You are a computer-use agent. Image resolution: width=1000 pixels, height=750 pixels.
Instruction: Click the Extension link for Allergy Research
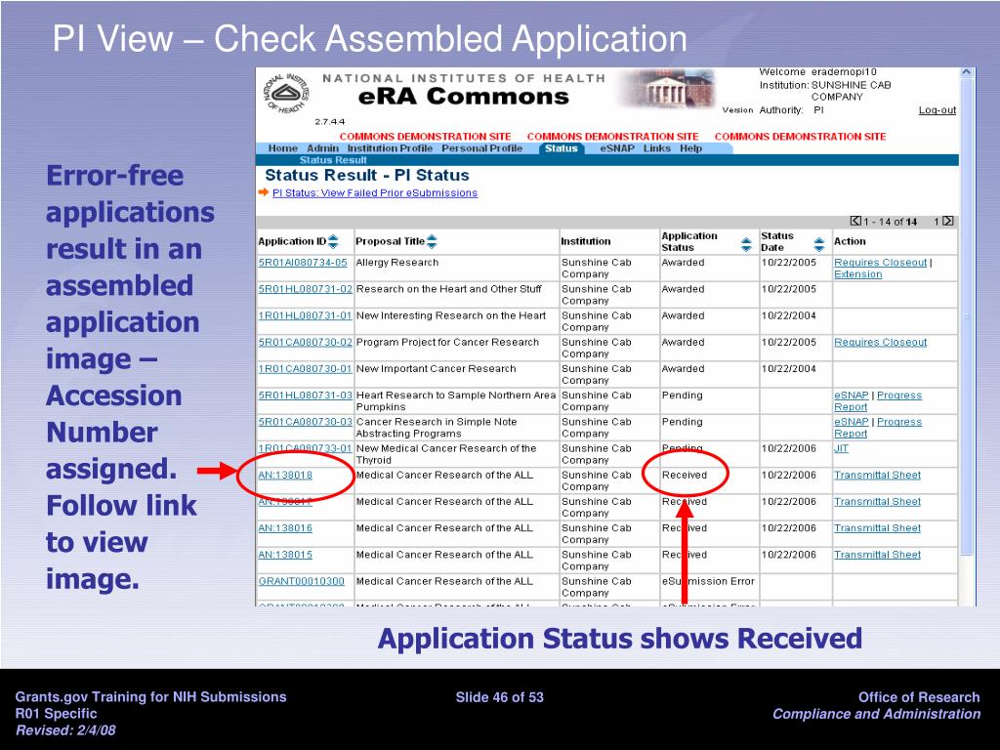pos(857,274)
